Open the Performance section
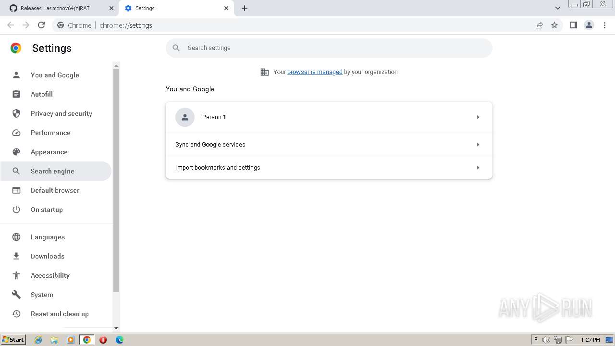 56,133
